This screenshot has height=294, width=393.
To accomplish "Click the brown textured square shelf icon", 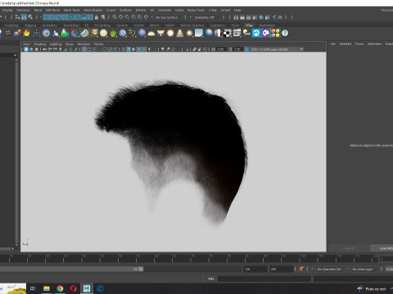I will point(94,33).
